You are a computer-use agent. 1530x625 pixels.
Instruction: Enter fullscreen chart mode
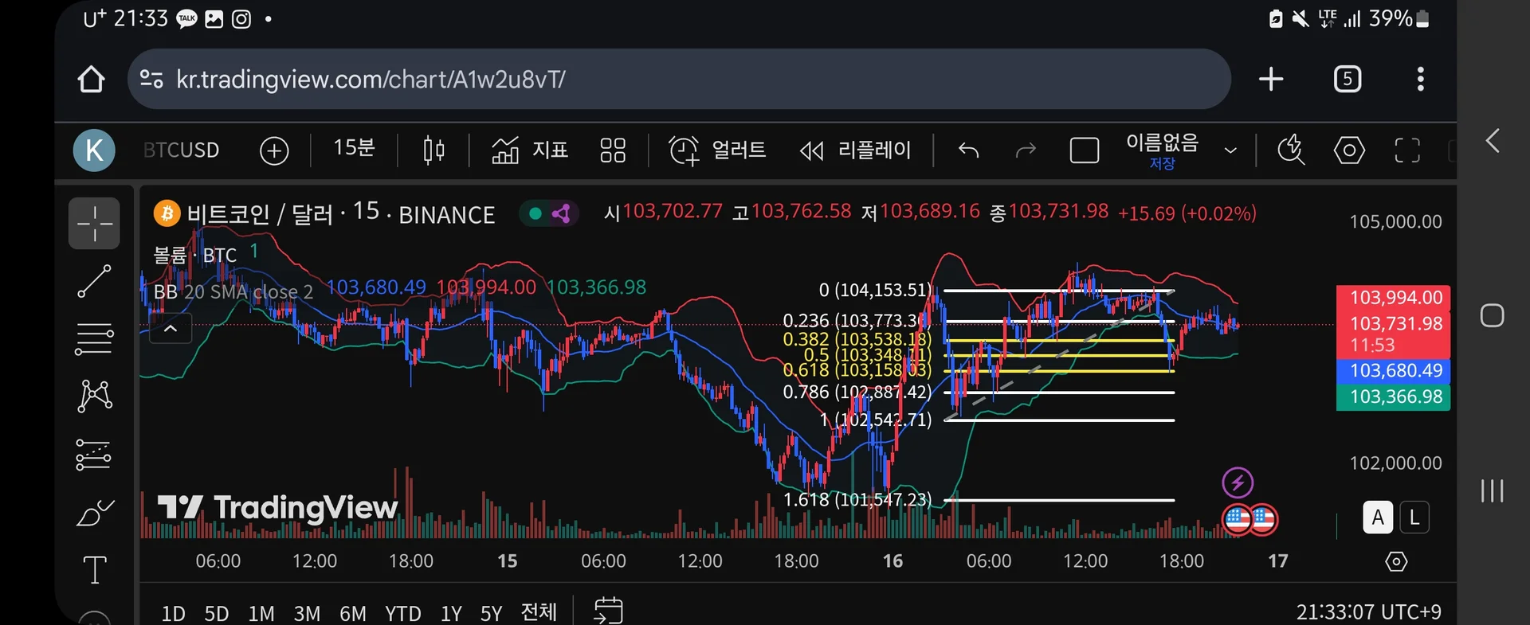(1407, 150)
